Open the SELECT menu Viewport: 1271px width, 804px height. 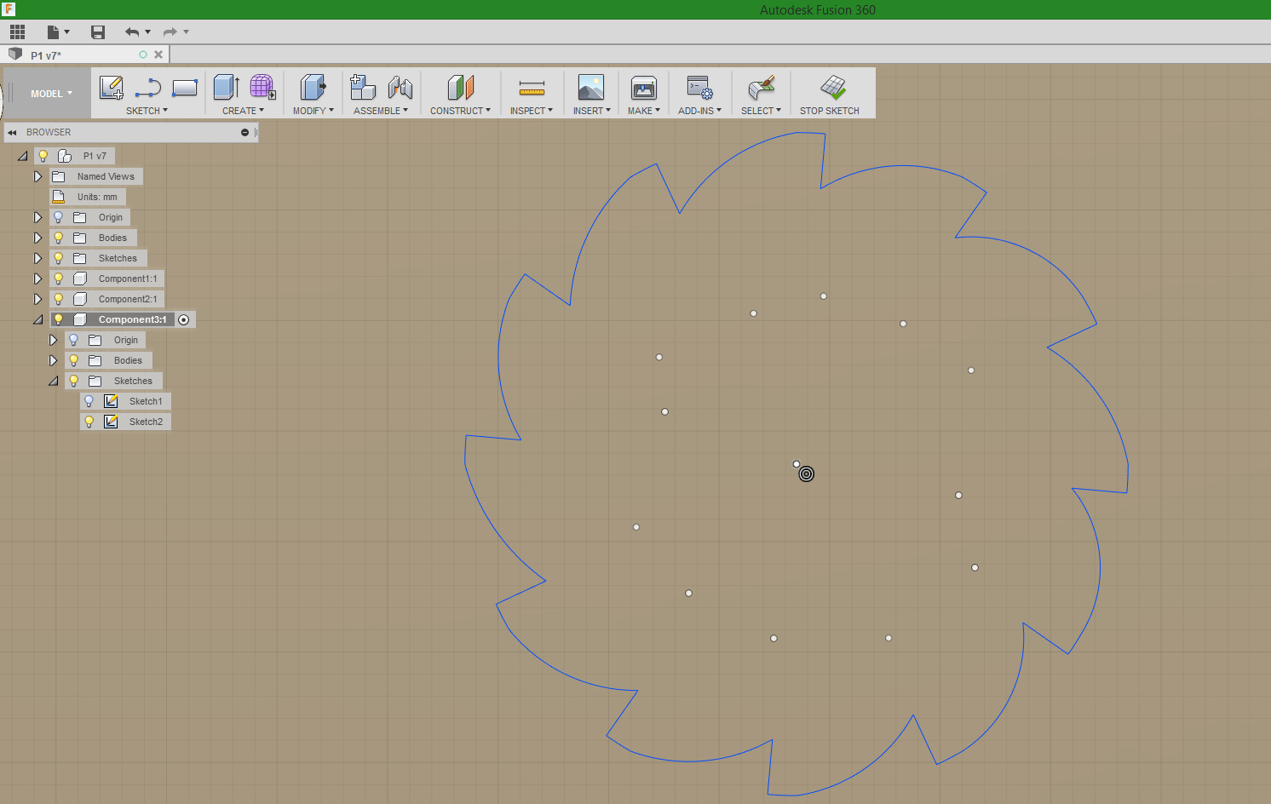coord(761,111)
